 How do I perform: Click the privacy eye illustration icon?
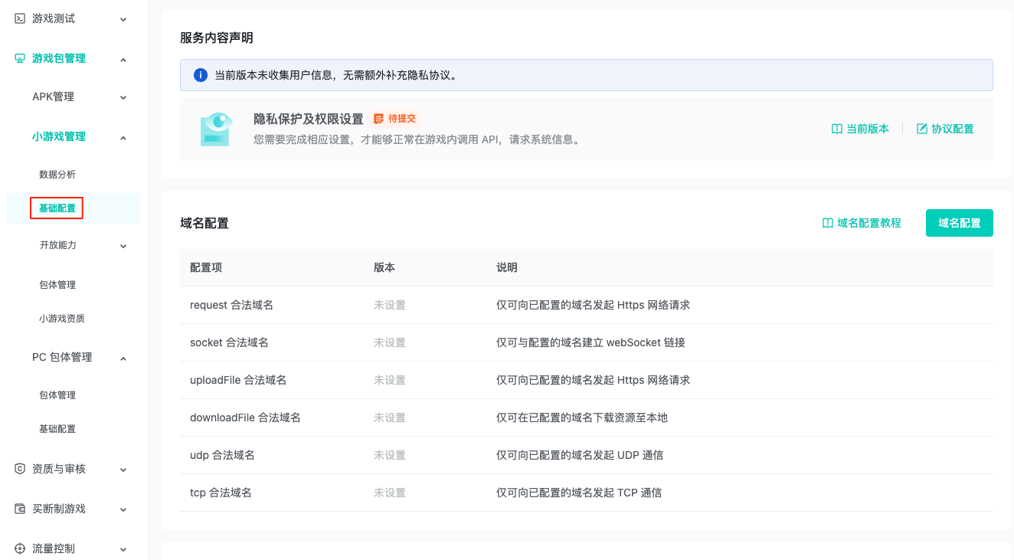pos(215,129)
